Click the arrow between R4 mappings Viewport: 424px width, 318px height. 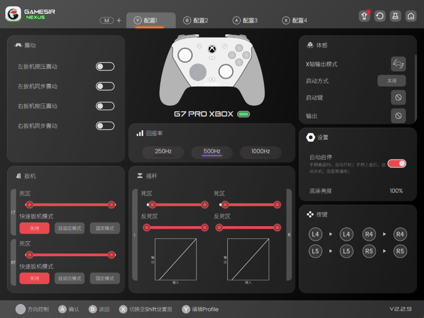(x=384, y=234)
